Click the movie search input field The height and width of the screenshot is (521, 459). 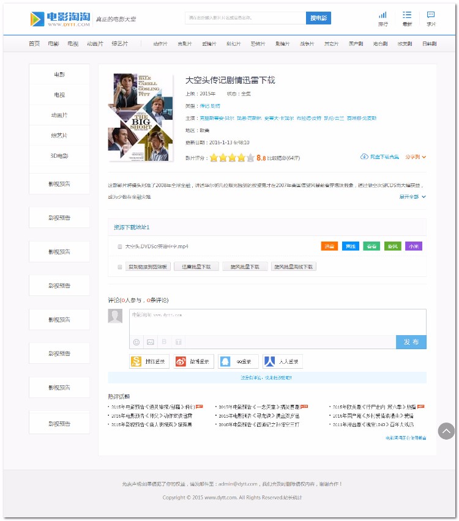coord(245,18)
